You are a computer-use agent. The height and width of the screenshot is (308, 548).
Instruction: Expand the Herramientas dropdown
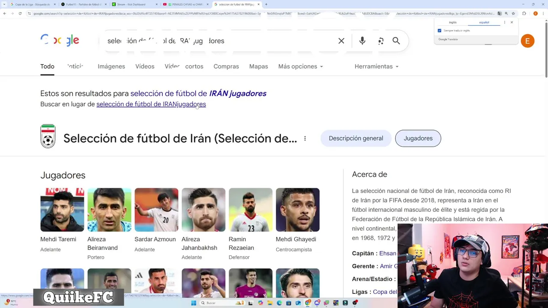point(376,66)
